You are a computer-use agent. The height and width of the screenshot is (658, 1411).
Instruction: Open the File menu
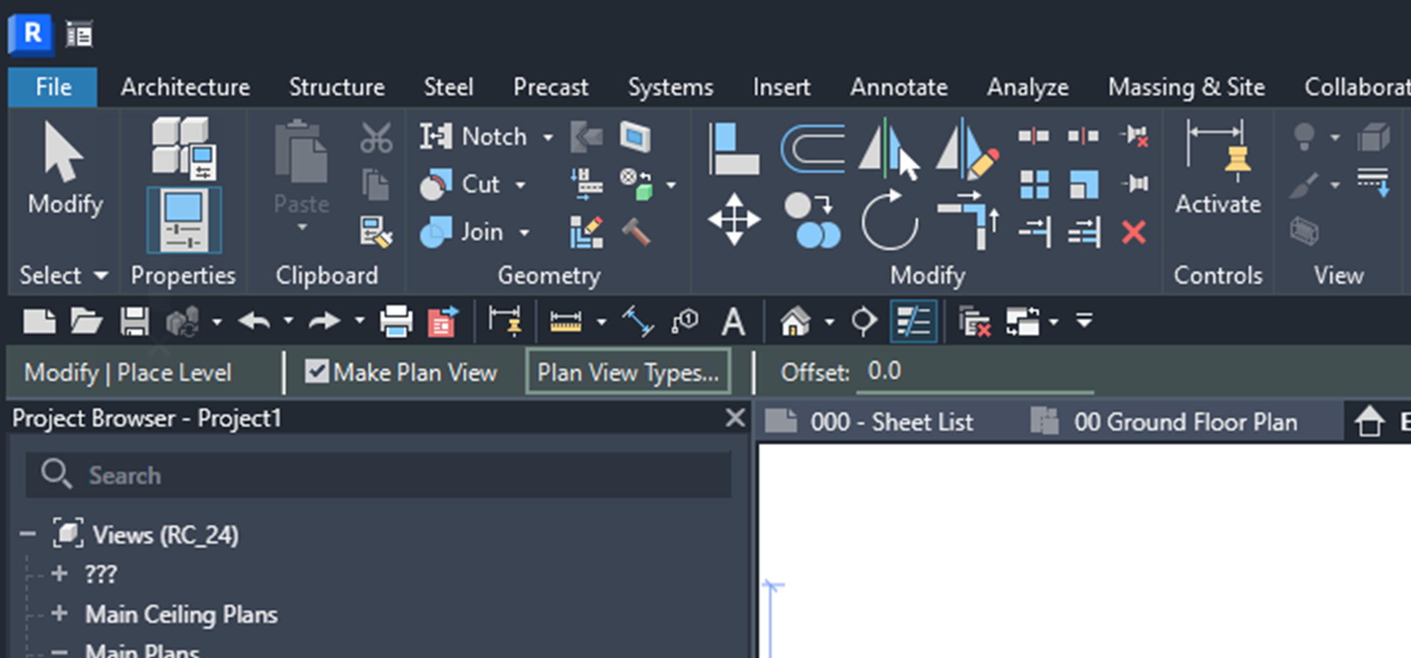coord(53,87)
